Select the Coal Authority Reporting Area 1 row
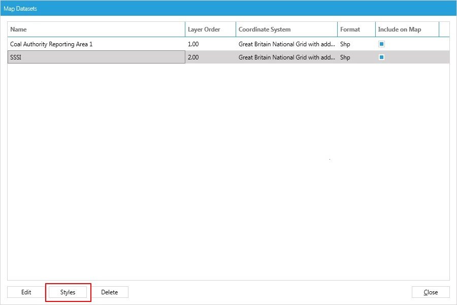This screenshot has height=305, width=457. pyautogui.click(x=76, y=44)
